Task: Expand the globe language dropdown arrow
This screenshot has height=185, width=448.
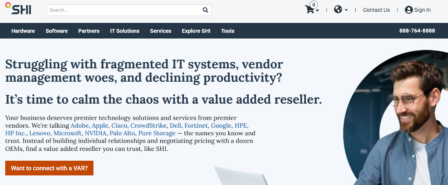Action: (x=346, y=10)
